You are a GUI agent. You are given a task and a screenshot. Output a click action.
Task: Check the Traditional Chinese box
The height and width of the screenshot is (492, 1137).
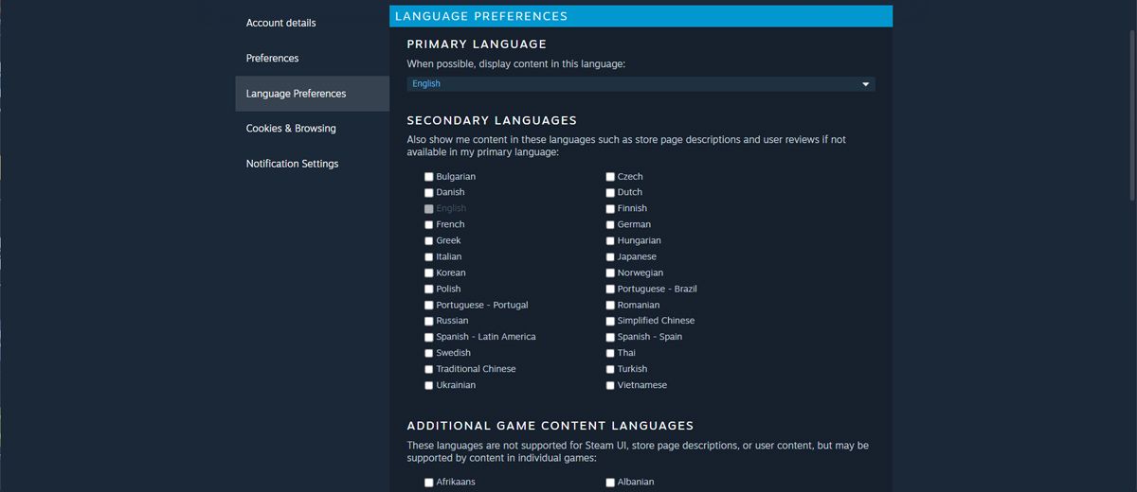429,370
